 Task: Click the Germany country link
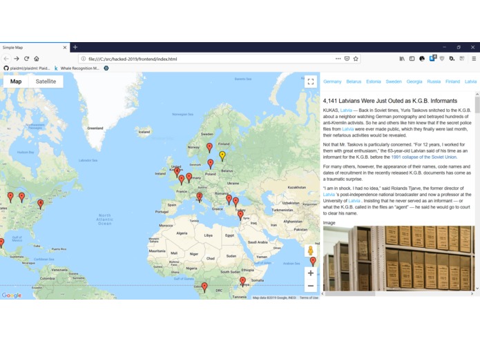(x=332, y=81)
